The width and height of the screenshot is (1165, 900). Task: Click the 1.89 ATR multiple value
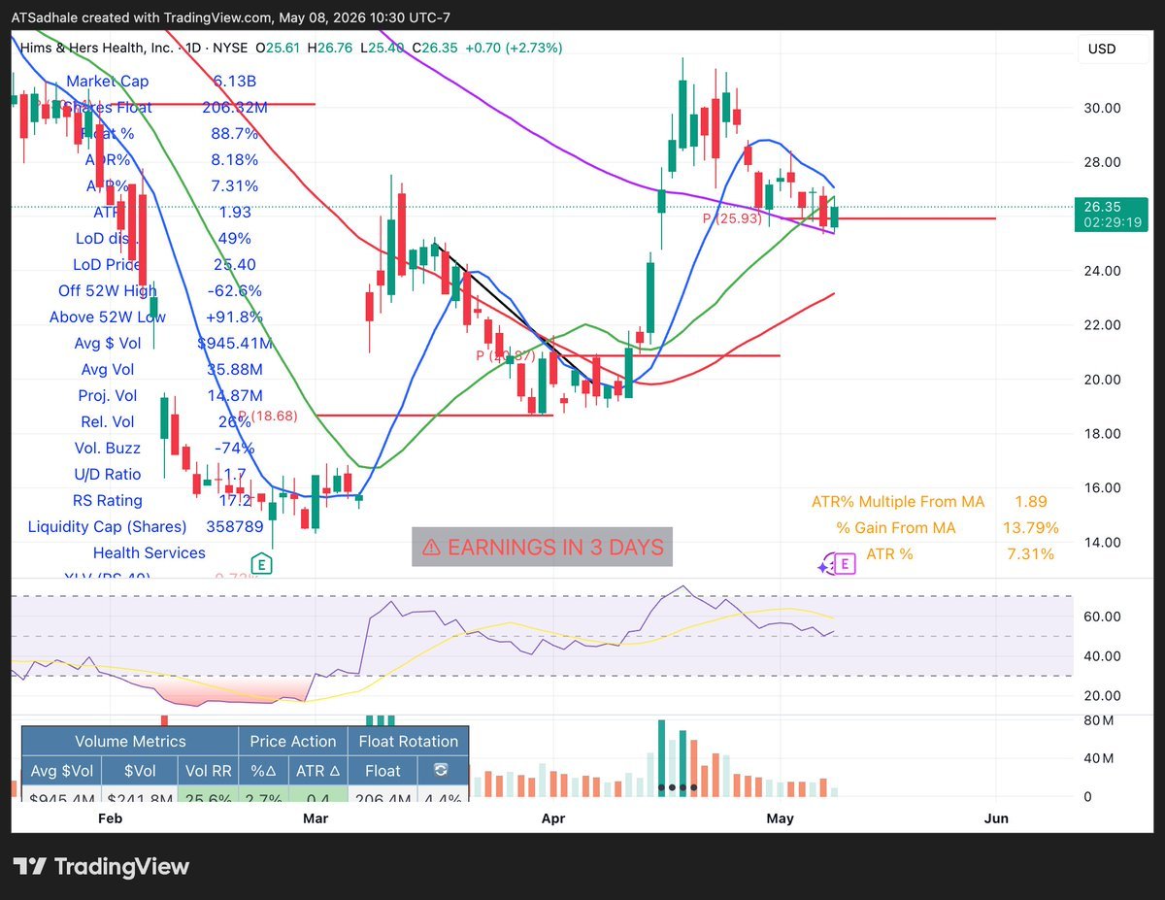[1031, 502]
